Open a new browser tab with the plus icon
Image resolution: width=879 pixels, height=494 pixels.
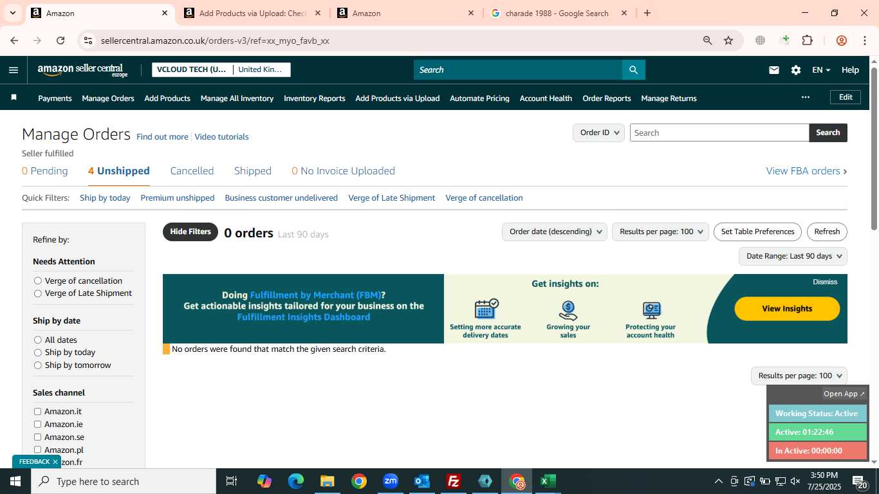pos(647,13)
